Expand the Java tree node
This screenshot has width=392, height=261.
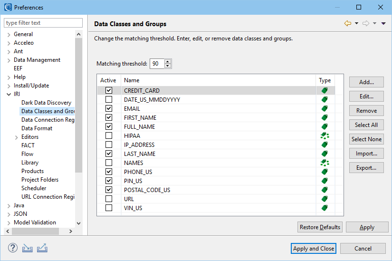point(9,206)
